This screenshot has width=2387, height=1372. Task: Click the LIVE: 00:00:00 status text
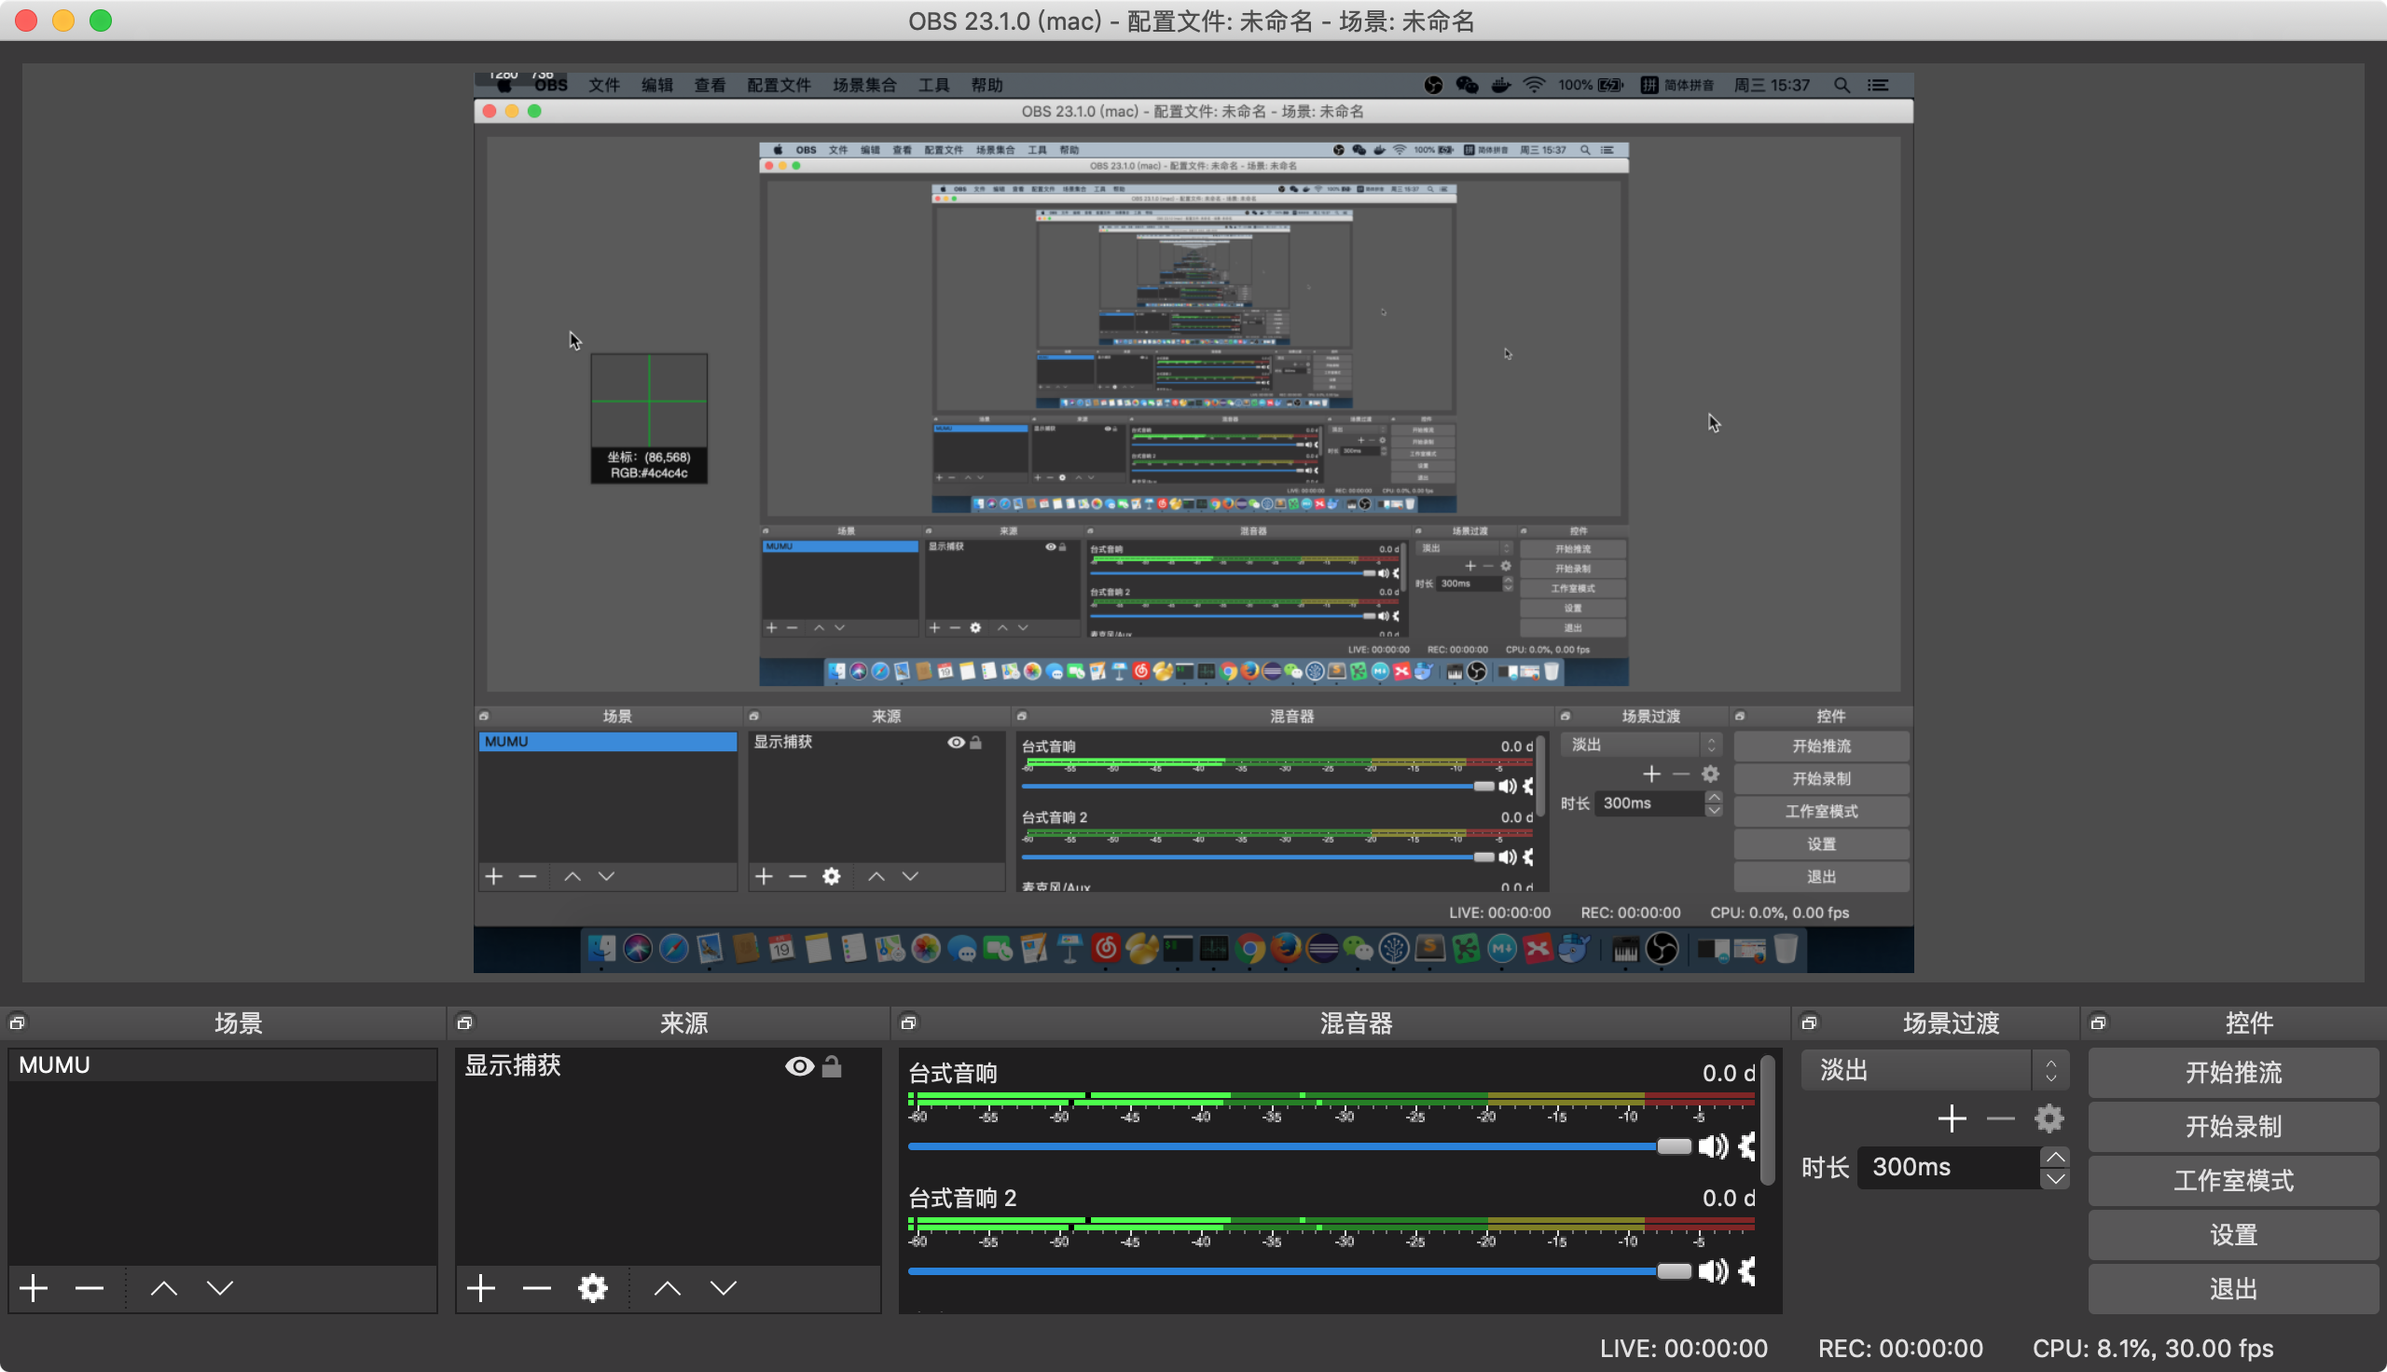point(1683,1349)
